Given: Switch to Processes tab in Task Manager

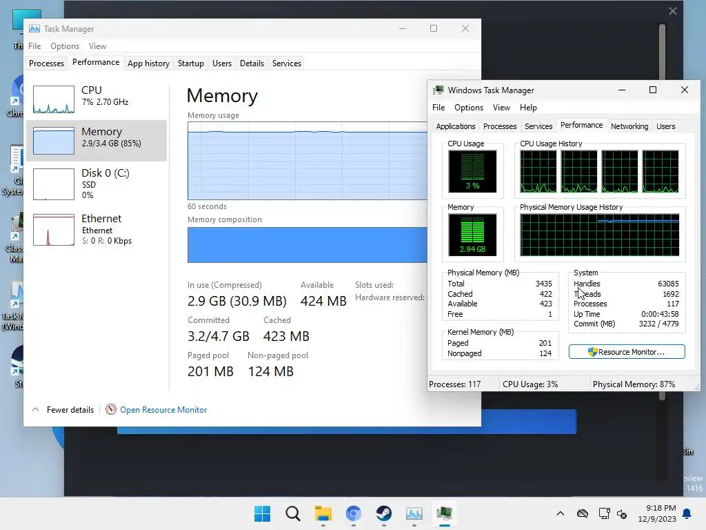Looking at the screenshot, I should pyautogui.click(x=46, y=63).
